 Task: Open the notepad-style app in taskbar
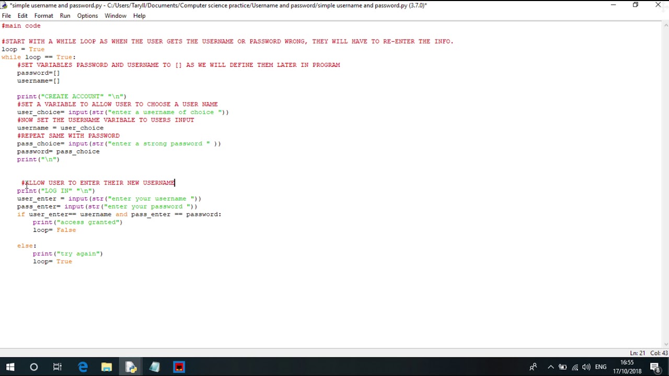[x=155, y=367]
